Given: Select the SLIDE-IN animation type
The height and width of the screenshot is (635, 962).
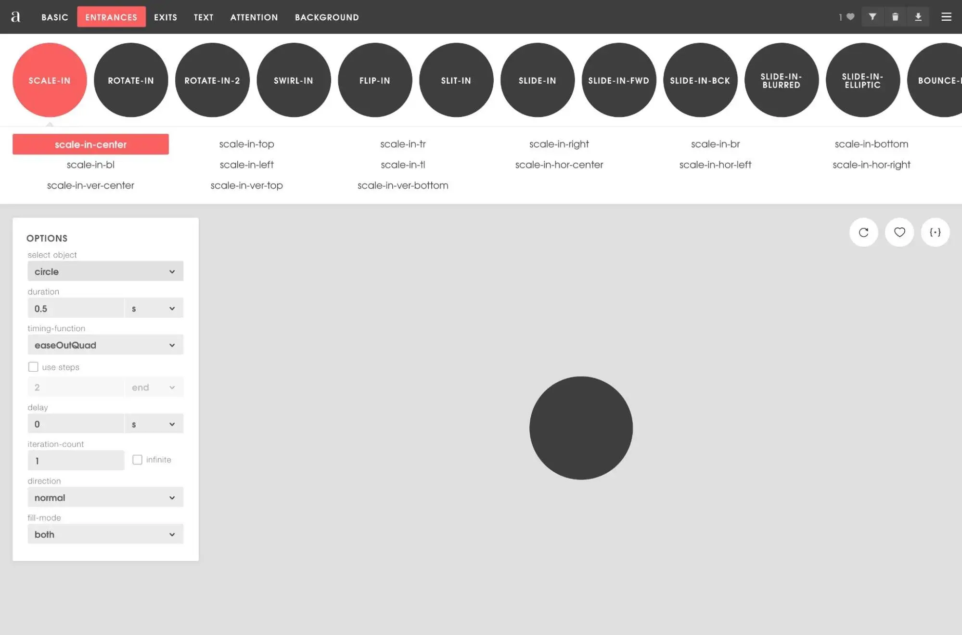Looking at the screenshot, I should pyautogui.click(x=538, y=80).
